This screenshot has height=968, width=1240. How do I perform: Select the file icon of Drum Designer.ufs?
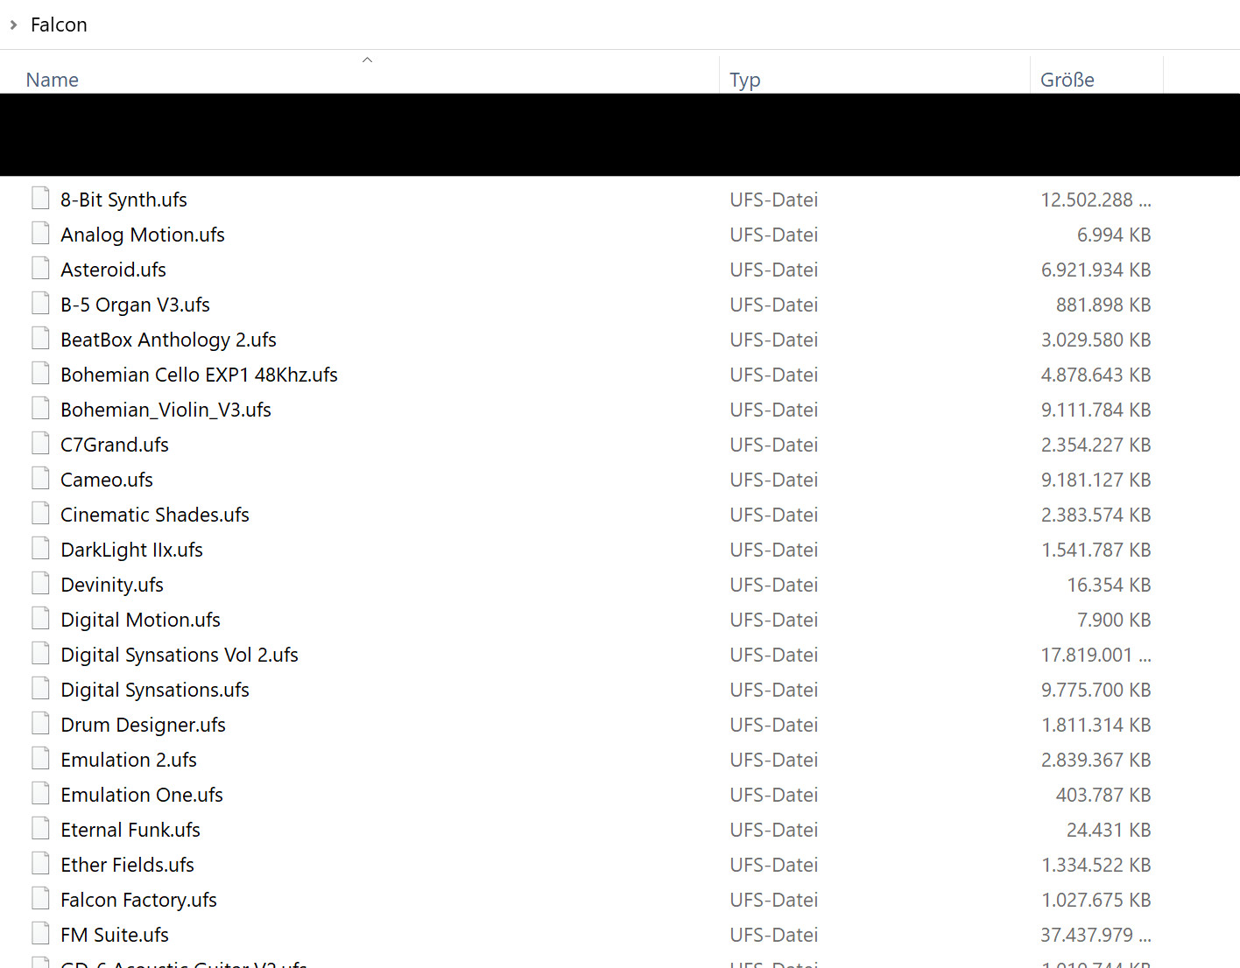click(x=40, y=724)
